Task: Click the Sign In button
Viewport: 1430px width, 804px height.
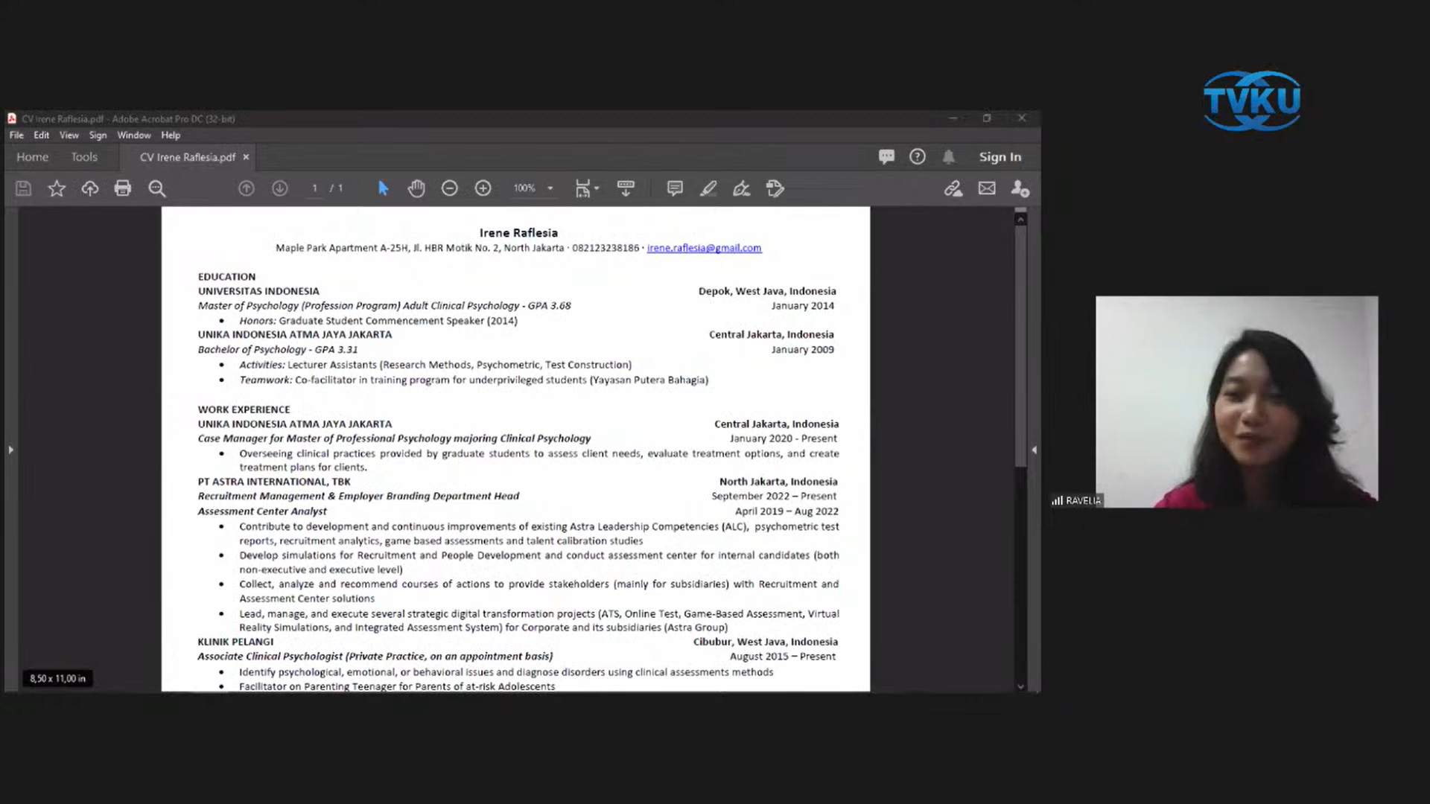Action: (x=1000, y=157)
